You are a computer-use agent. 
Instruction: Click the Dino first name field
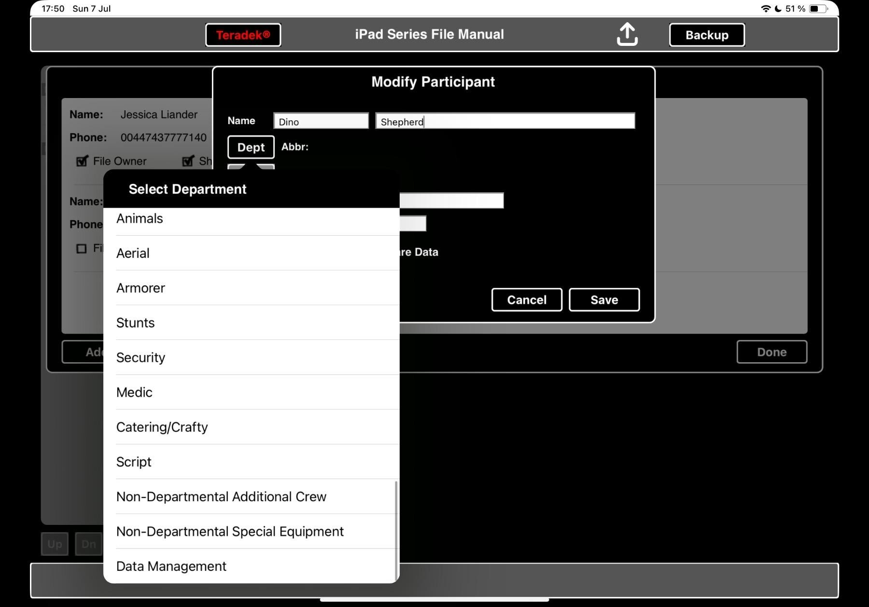[321, 121]
